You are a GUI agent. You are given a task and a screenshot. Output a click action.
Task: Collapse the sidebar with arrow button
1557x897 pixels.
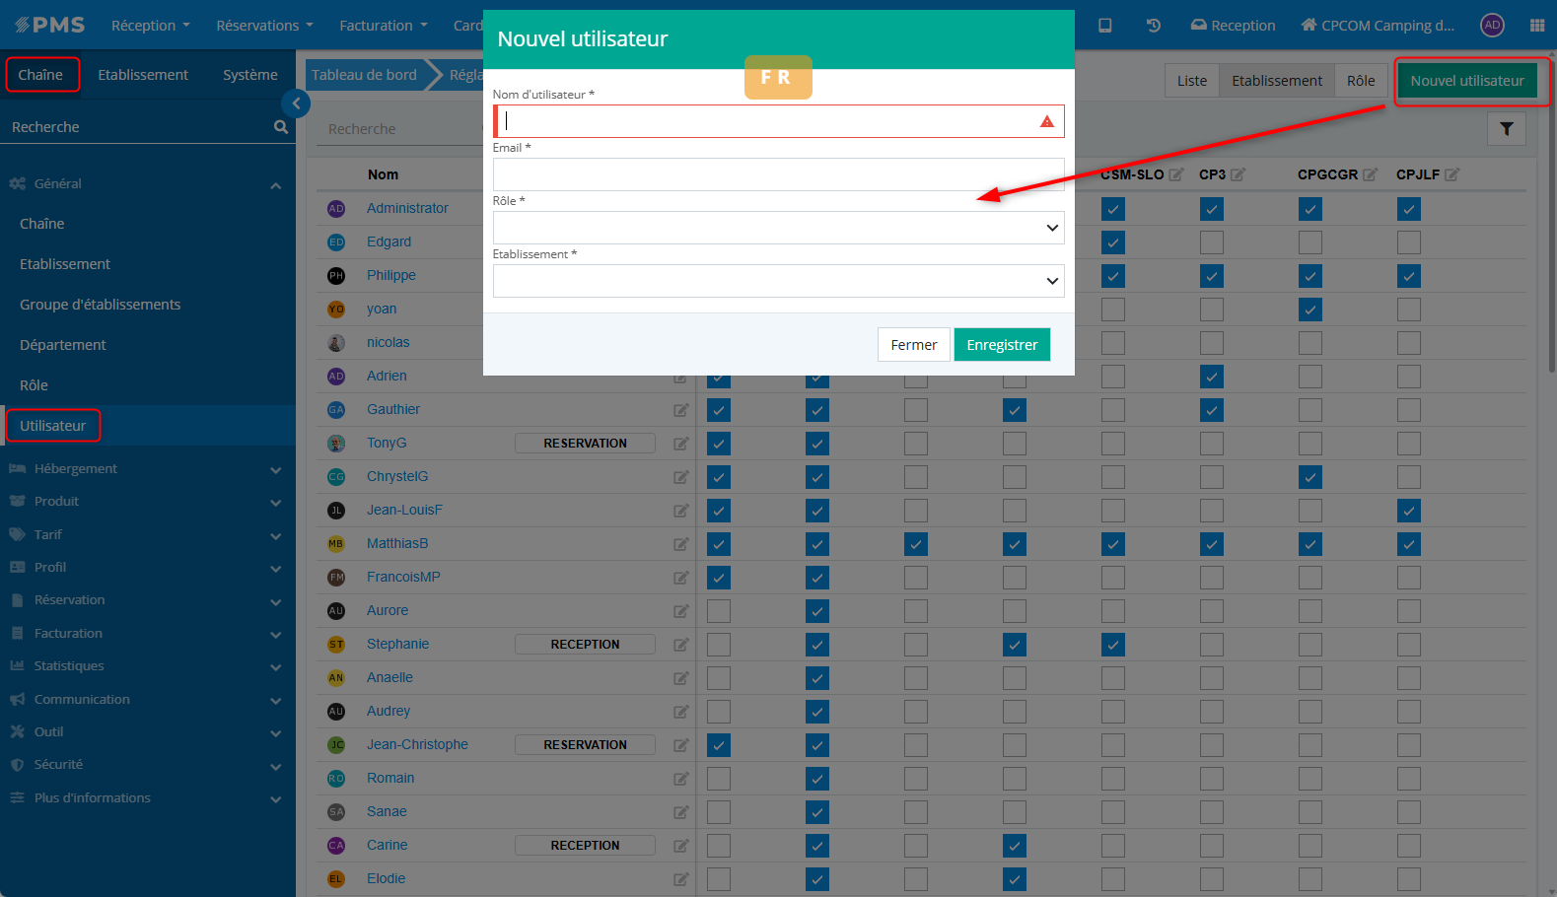[x=296, y=103]
